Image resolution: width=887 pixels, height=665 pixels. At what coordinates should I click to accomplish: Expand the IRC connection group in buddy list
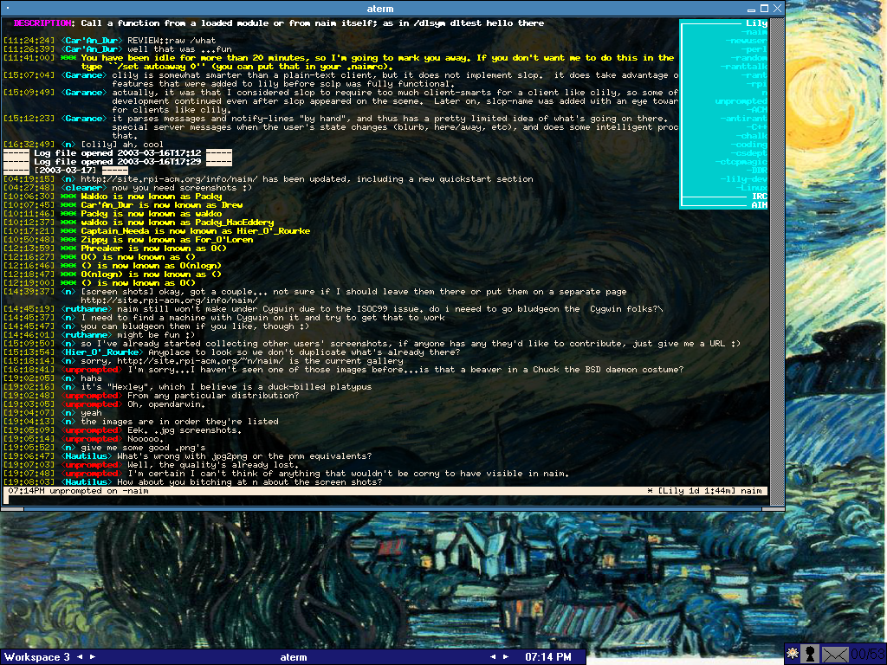click(x=758, y=197)
